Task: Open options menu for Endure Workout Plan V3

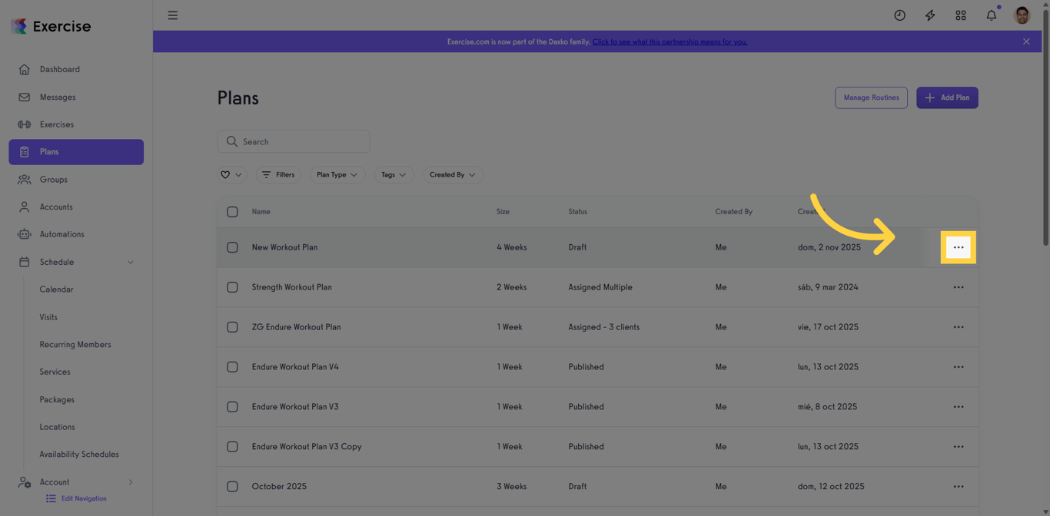Action: pos(959,407)
